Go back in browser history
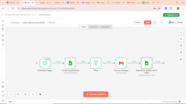Screen dimensions: 186x104 tap(3, 8)
